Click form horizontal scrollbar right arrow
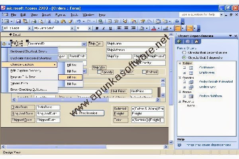This screenshot has height=159, width=239. [x=166, y=147]
